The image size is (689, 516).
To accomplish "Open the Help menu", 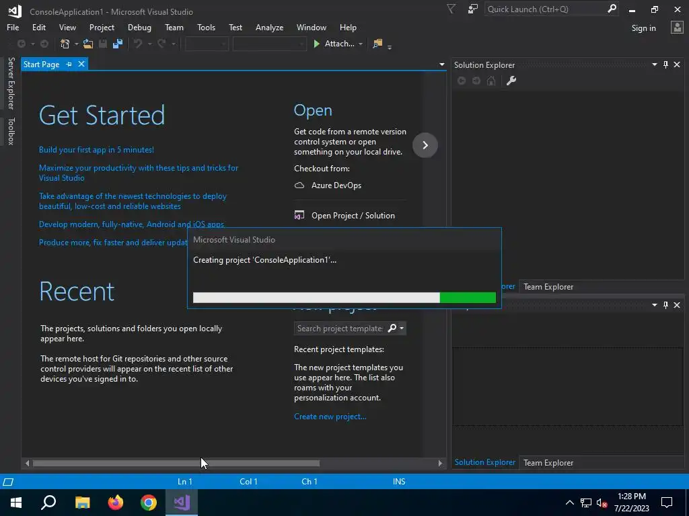I will pos(348,27).
